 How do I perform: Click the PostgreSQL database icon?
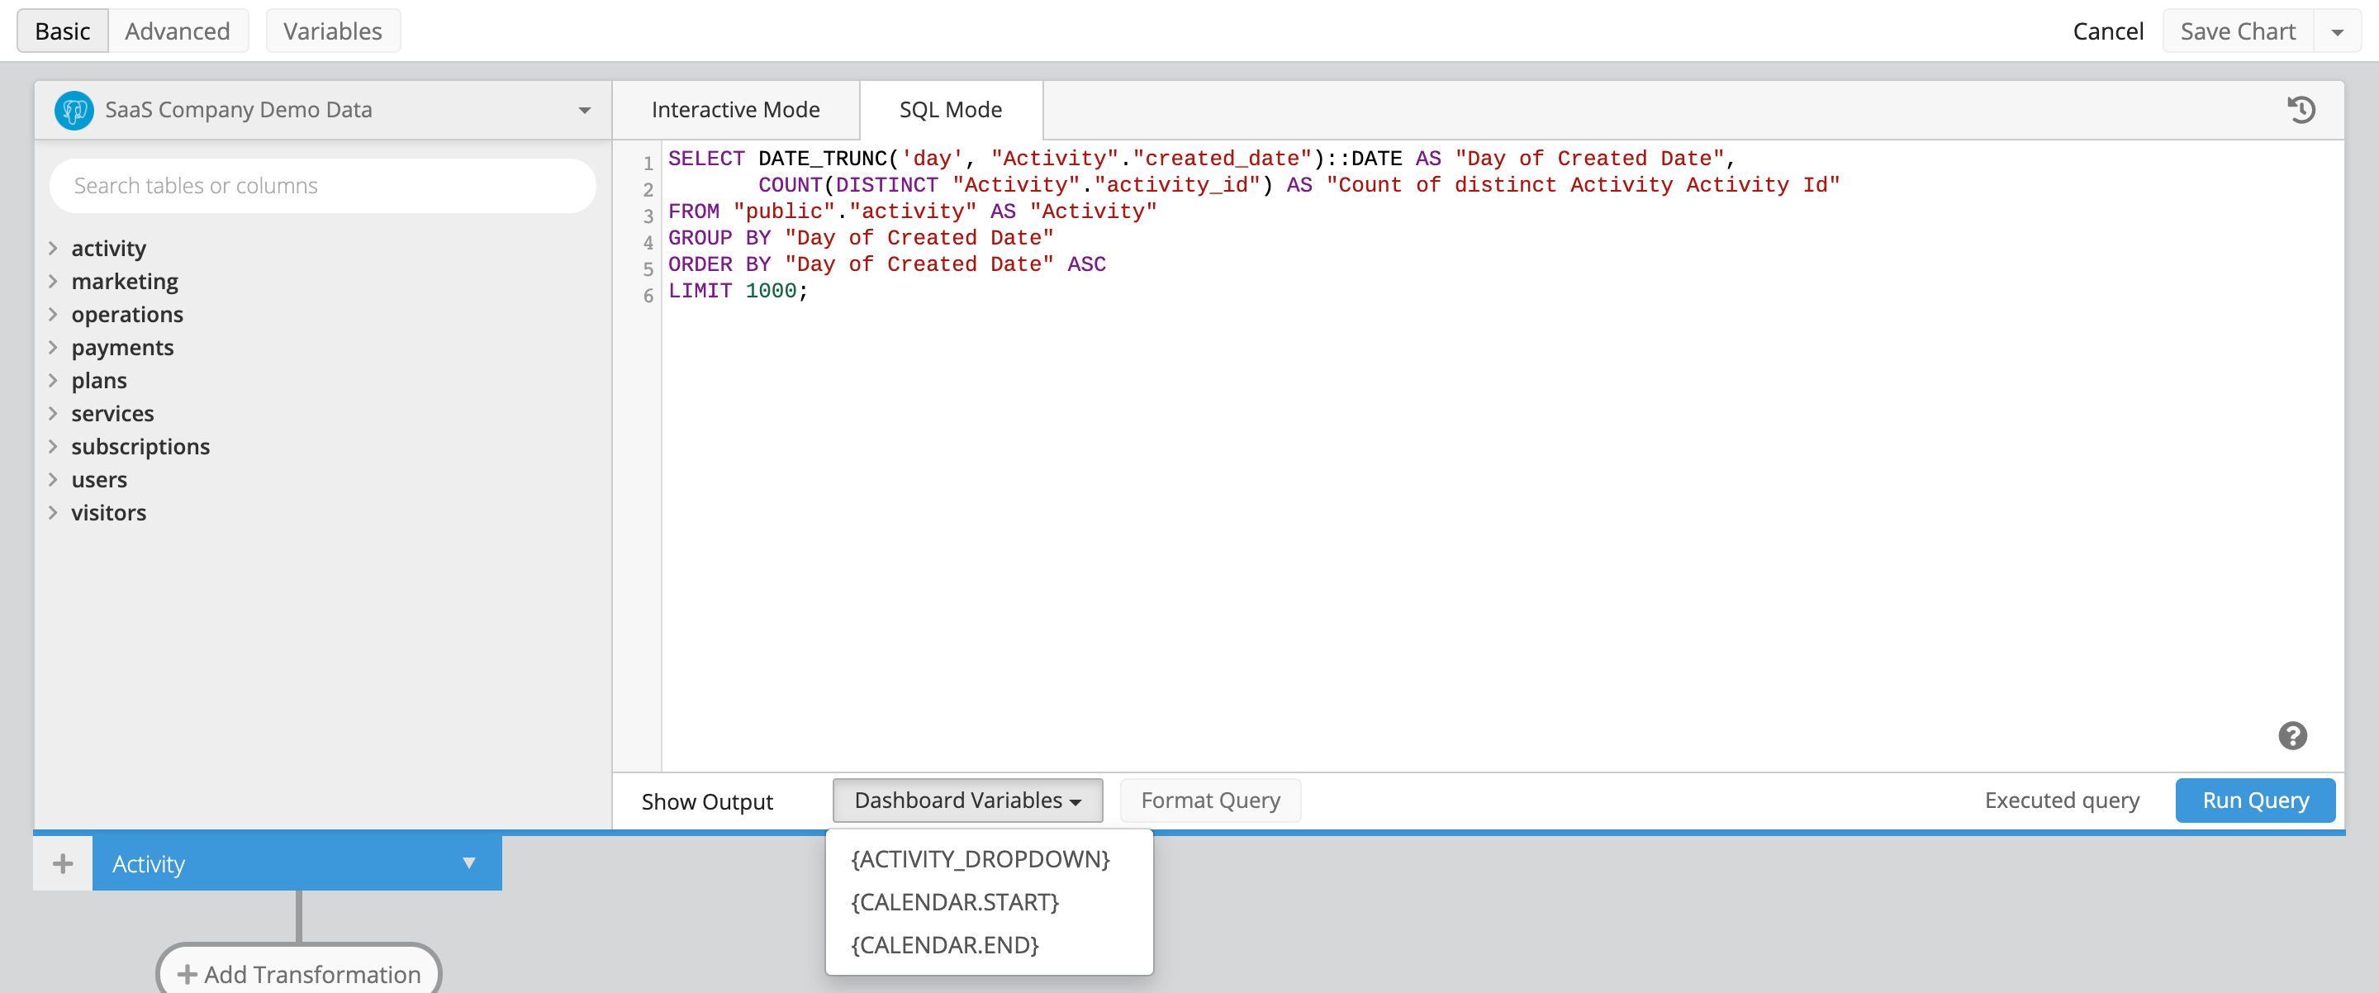point(74,110)
